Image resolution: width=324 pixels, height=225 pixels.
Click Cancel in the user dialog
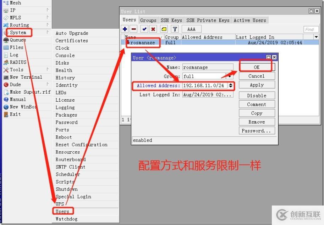pyautogui.click(x=257, y=76)
